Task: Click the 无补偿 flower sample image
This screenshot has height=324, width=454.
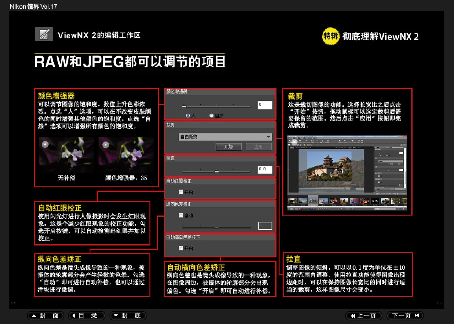Action: (66, 155)
